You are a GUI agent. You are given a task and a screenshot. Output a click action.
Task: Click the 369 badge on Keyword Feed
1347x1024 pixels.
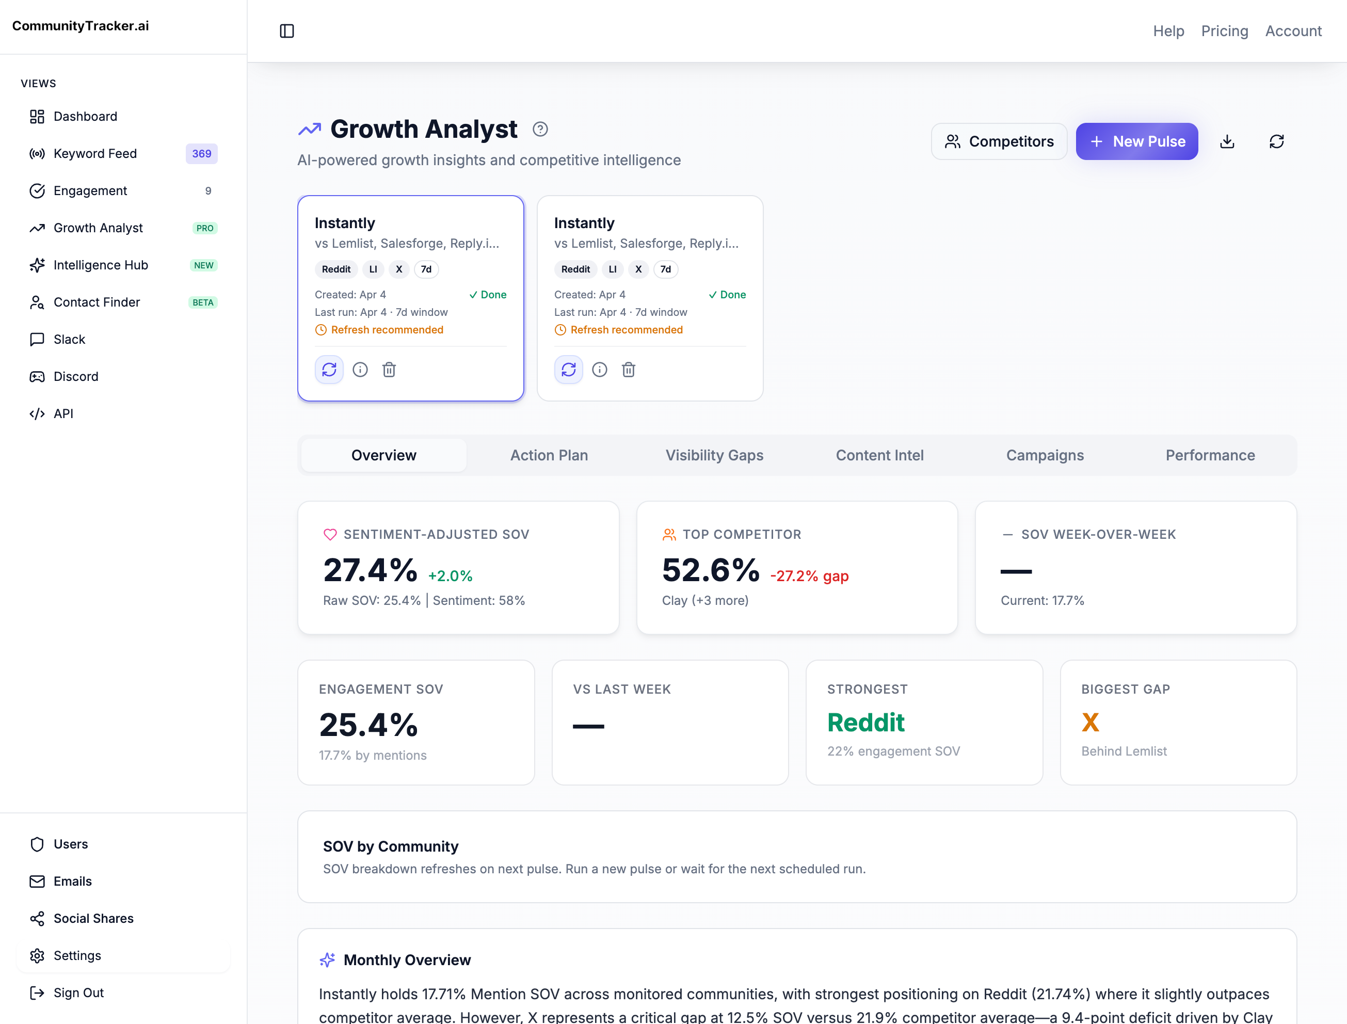pyautogui.click(x=202, y=154)
